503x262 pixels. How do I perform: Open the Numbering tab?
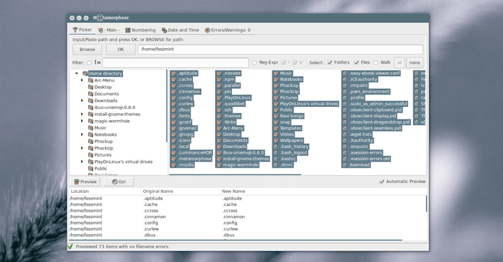140,30
